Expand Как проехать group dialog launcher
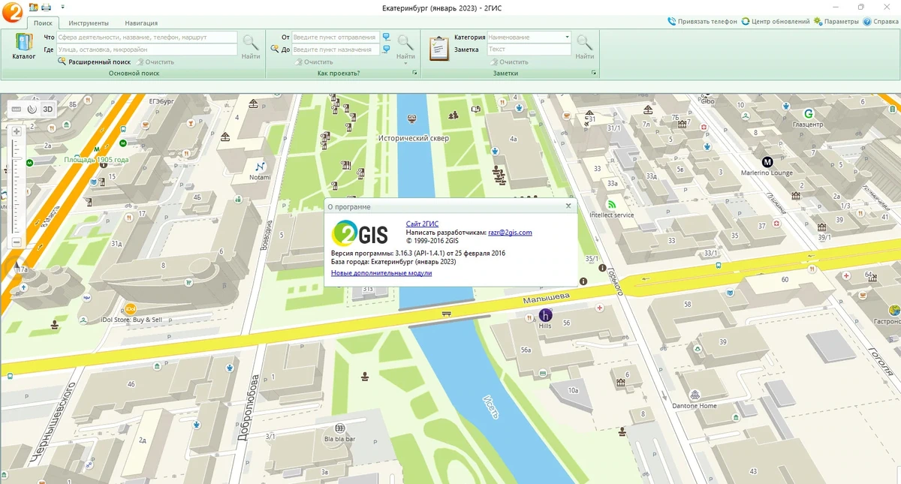901x484 pixels. pyautogui.click(x=414, y=74)
